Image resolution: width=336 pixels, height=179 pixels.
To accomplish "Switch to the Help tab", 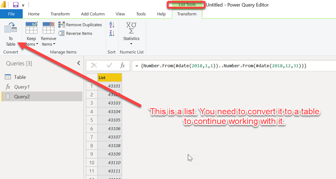I will [161, 14].
